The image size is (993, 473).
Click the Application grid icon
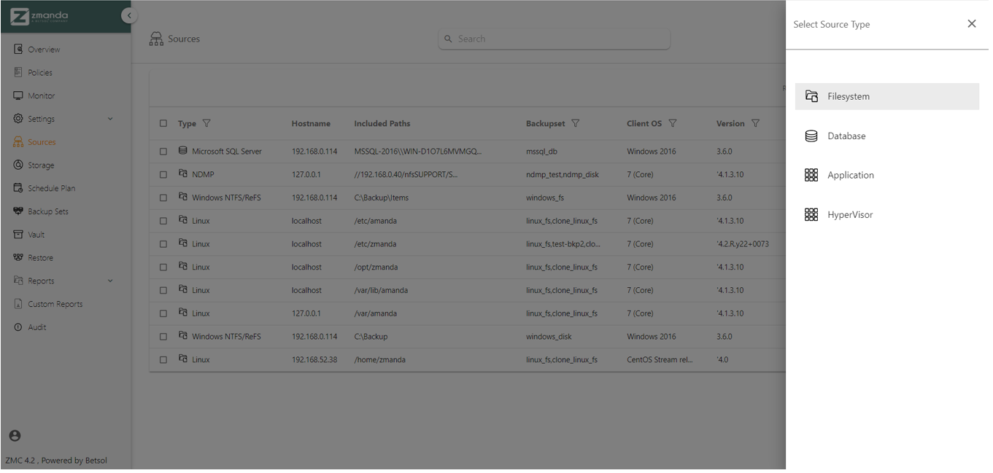811,175
